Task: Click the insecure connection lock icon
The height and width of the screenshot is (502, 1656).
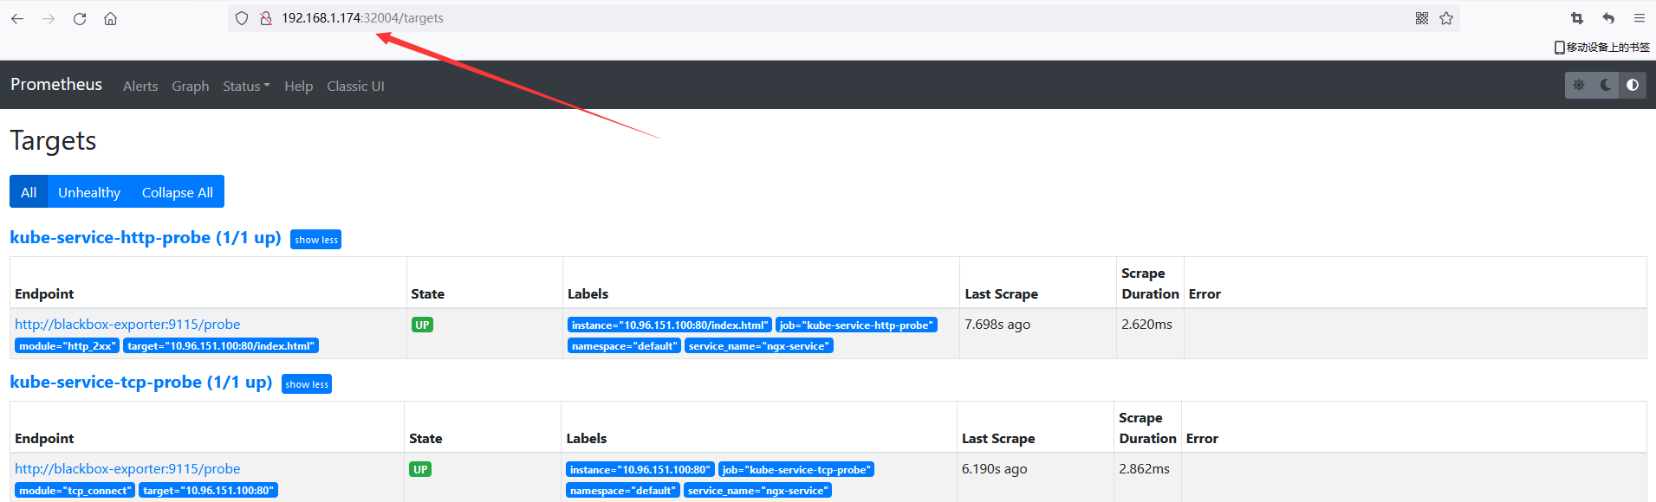Action: tap(266, 18)
